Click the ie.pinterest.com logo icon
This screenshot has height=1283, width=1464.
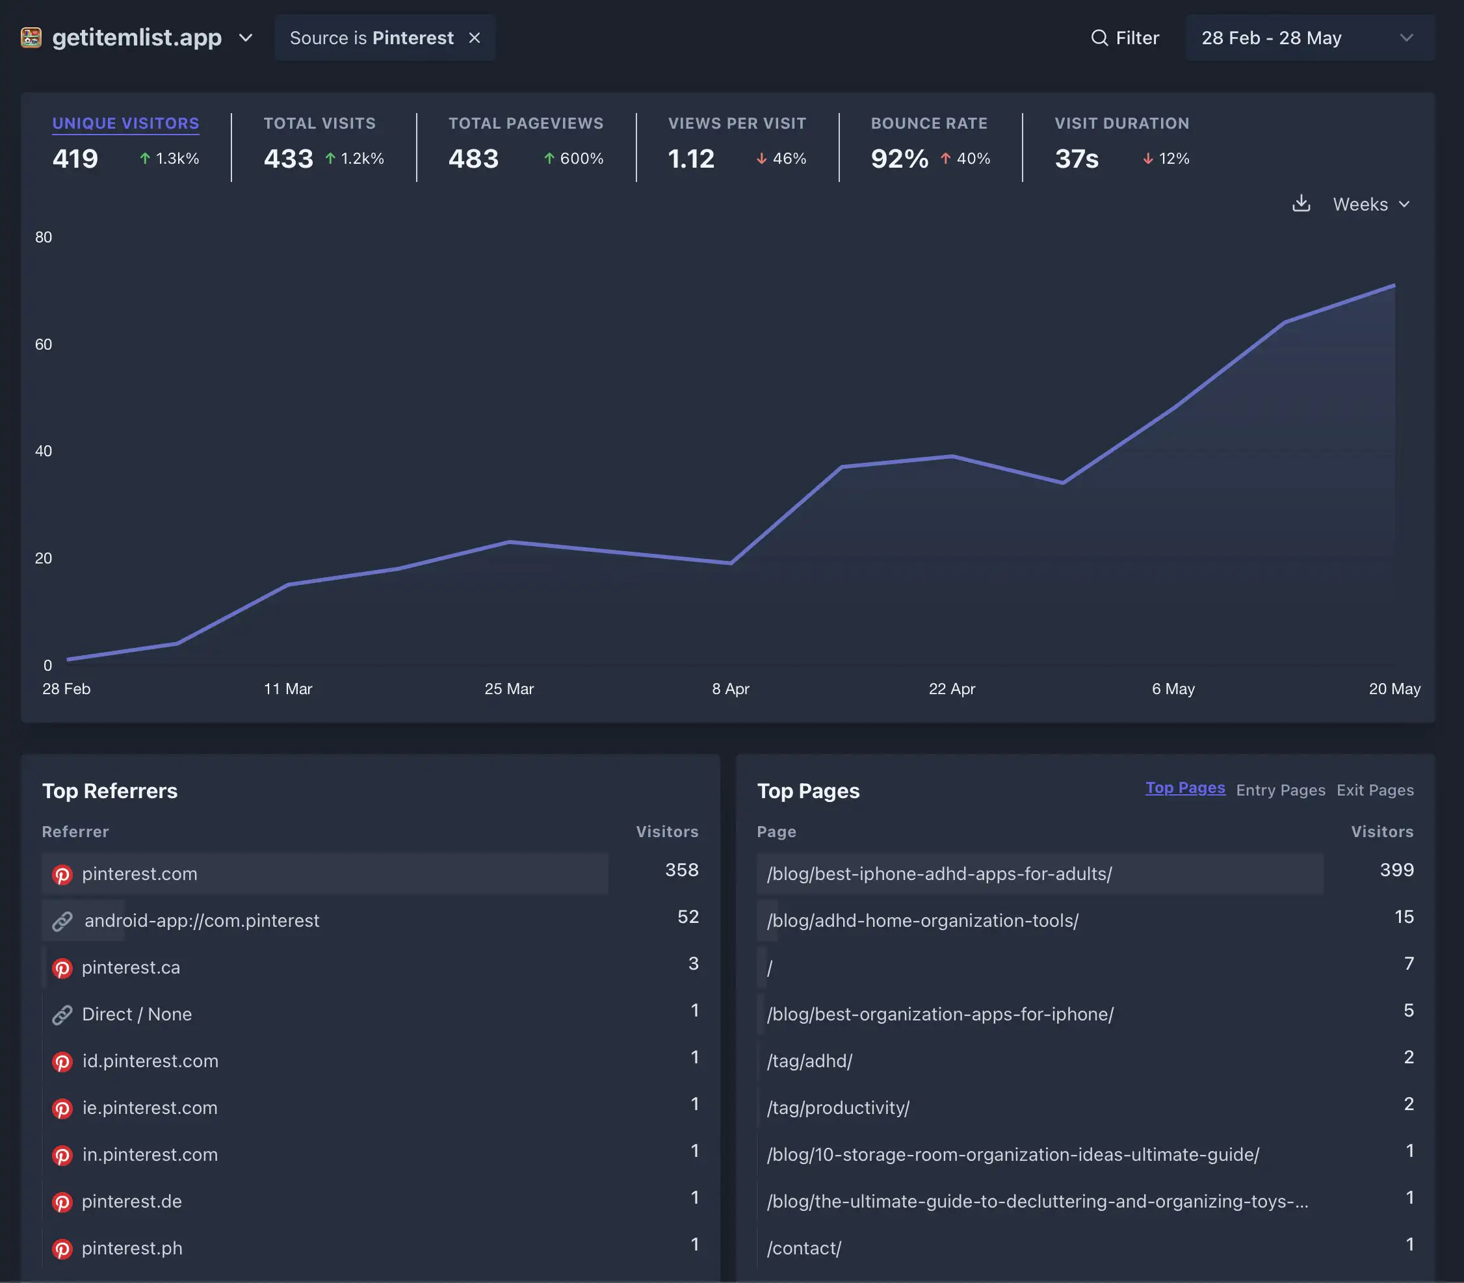[x=62, y=1108]
